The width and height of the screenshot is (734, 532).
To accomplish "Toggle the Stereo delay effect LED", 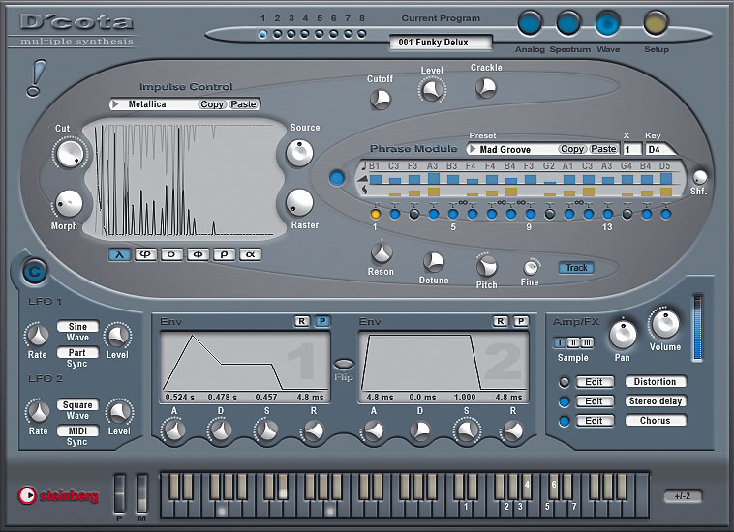I will (565, 401).
